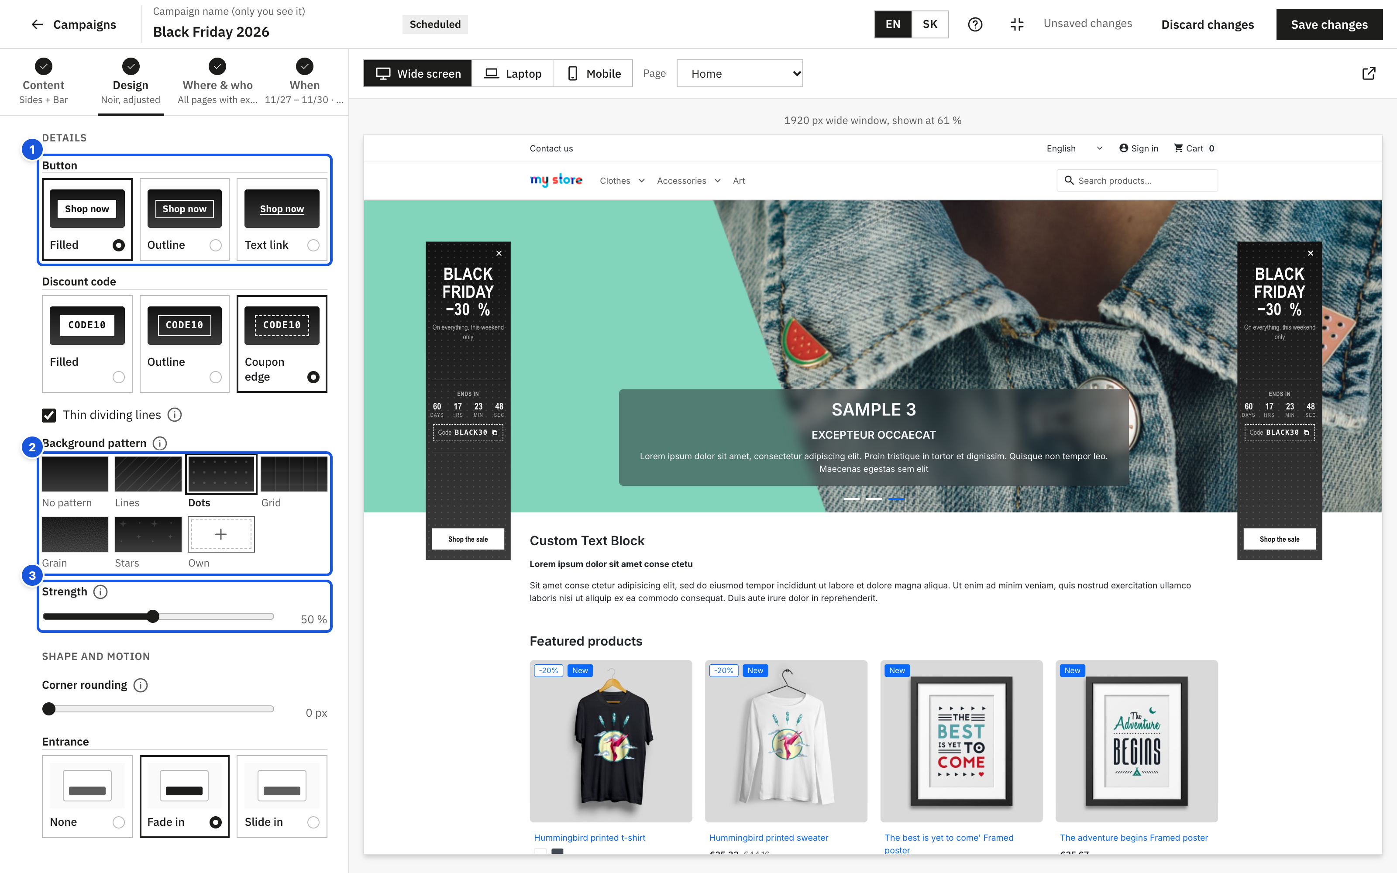Click Discard changes
The width and height of the screenshot is (1397, 873).
(1207, 24)
